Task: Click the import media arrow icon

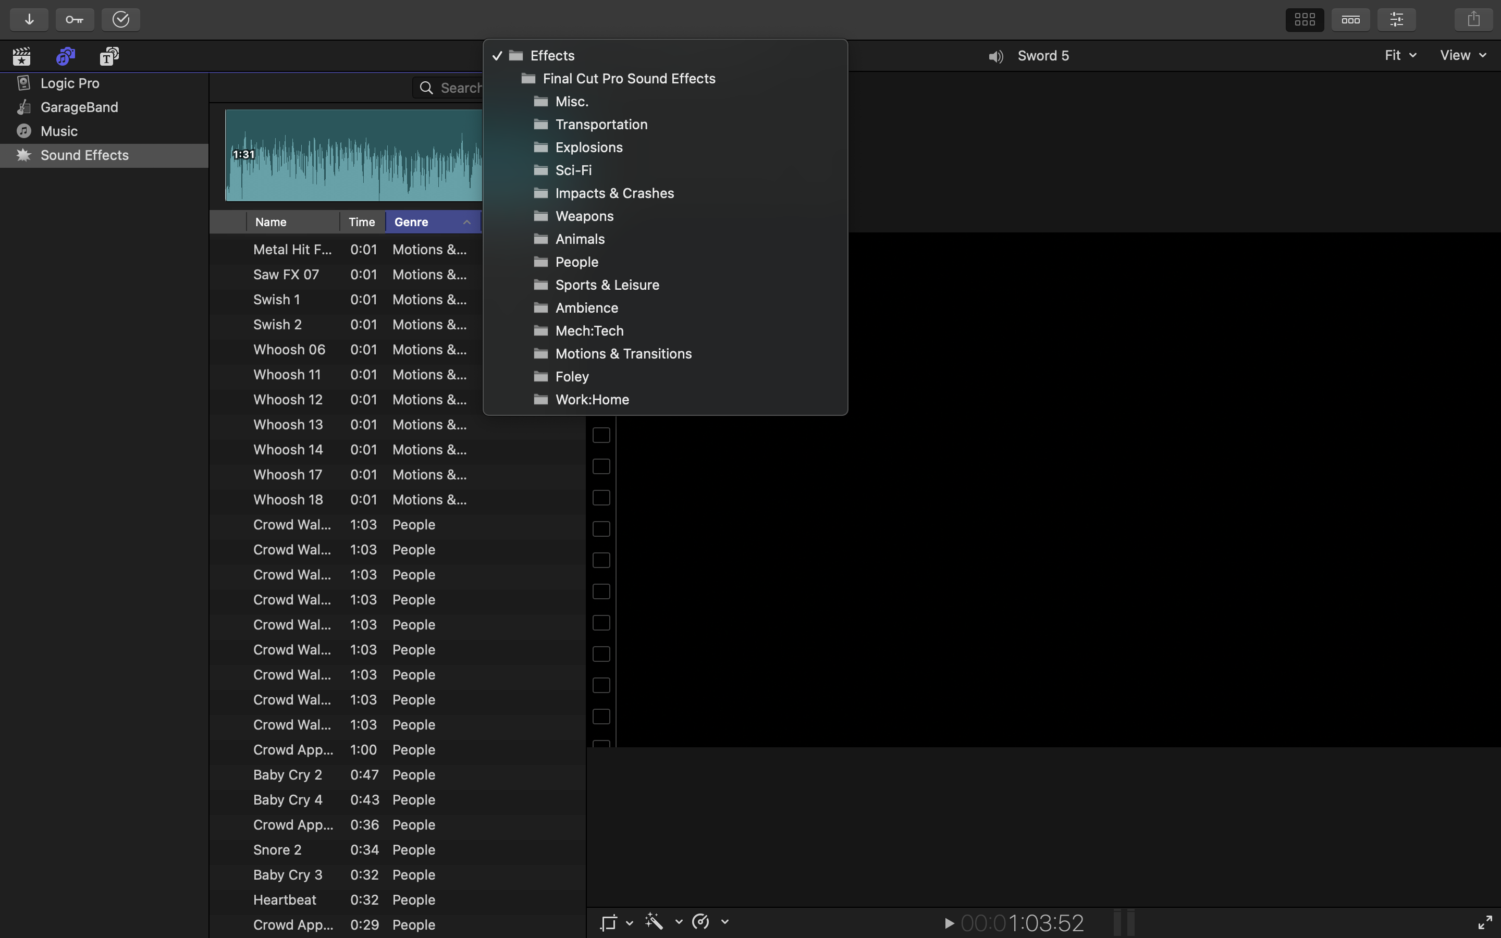Action: click(29, 19)
